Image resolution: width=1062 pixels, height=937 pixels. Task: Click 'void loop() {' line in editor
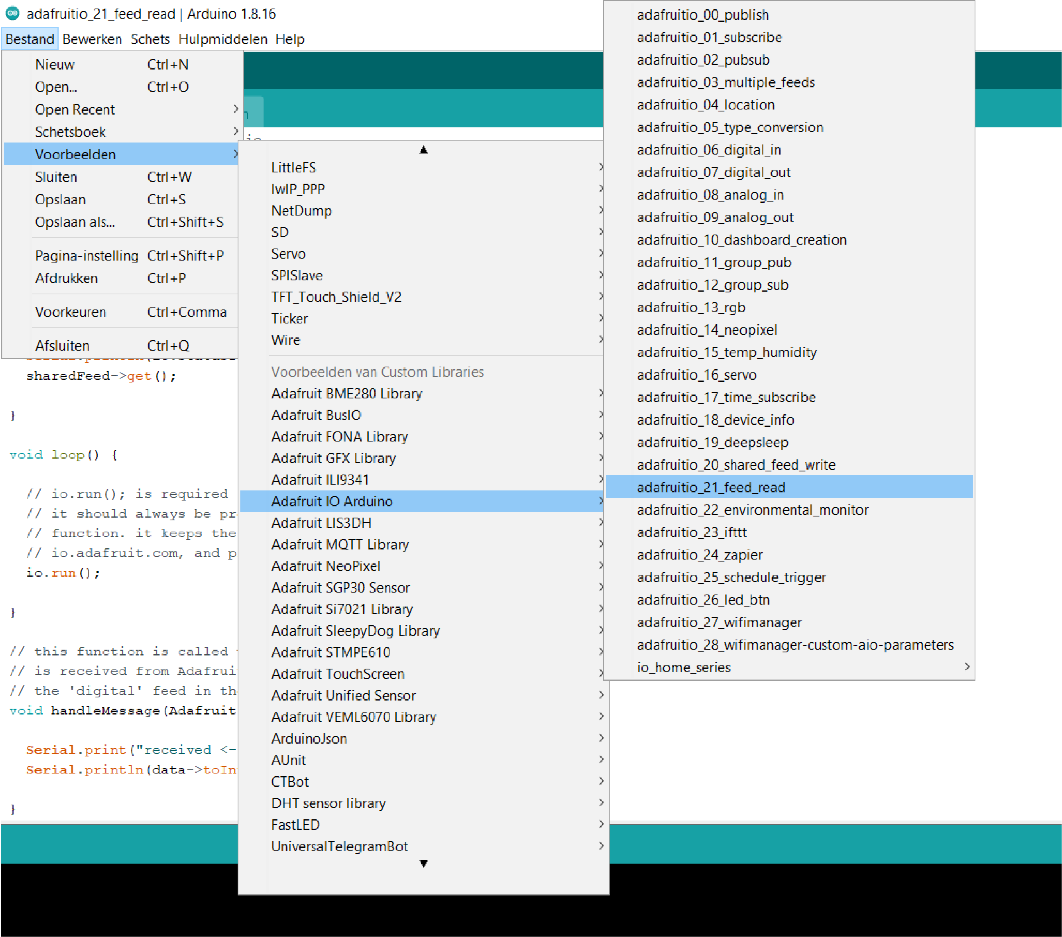63,455
